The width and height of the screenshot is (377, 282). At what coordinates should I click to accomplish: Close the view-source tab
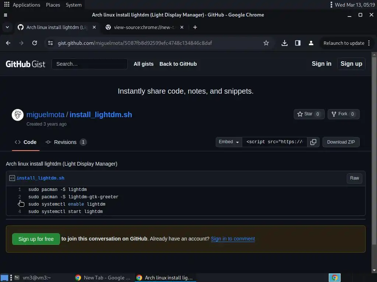point(182,27)
